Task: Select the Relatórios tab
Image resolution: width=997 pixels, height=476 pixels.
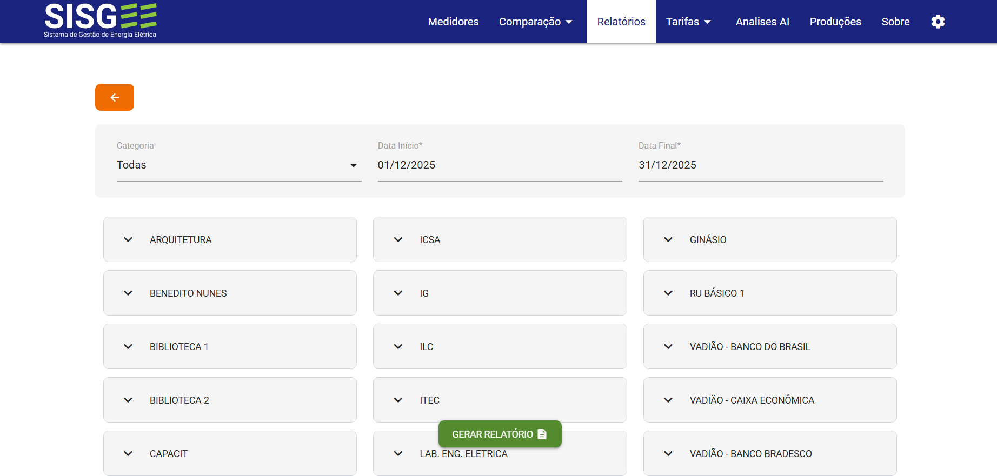Action: point(621,22)
